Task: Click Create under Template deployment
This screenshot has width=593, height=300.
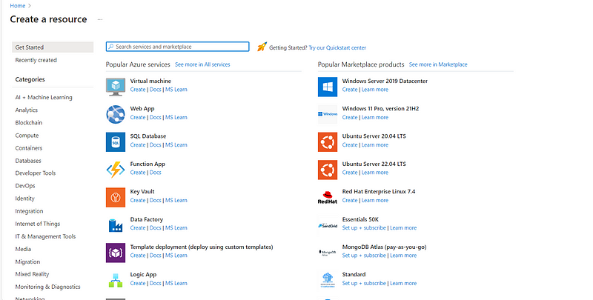Action: pos(138,256)
